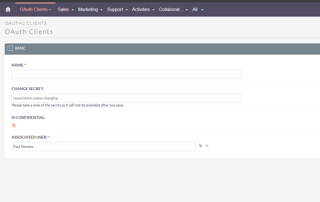Collapse the BASIC panel
The width and height of the screenshot is (320, 202).
point(10,48)
